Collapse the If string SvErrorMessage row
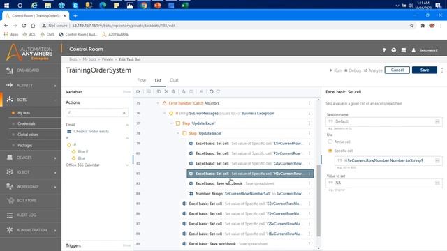The width and height of the screenshot is (447, 251). click(164, 113)
